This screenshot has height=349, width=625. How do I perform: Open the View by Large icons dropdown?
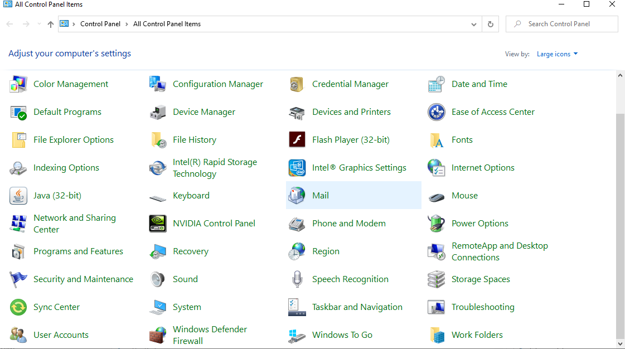(557, 54)
